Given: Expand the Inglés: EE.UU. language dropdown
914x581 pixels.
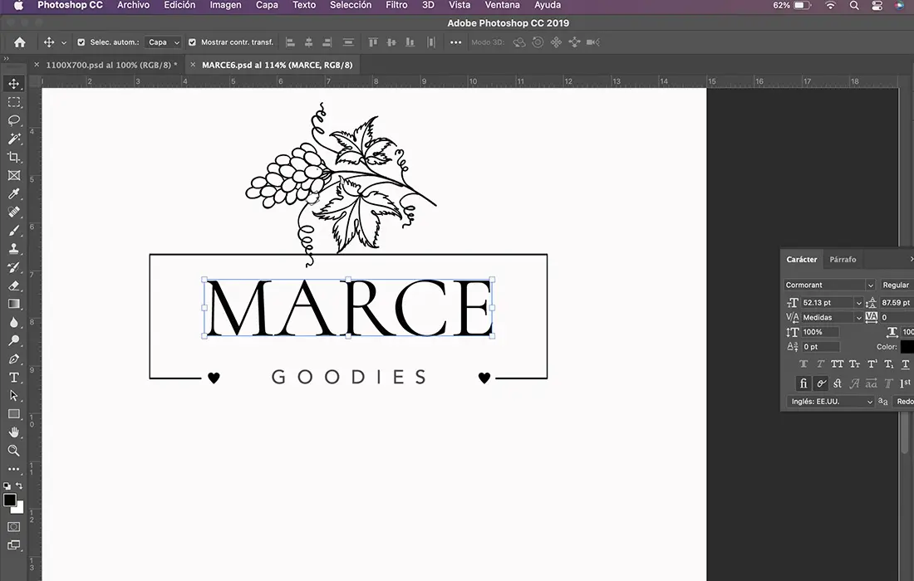Looking at the screenshot, I should click(x=830, y=402).
